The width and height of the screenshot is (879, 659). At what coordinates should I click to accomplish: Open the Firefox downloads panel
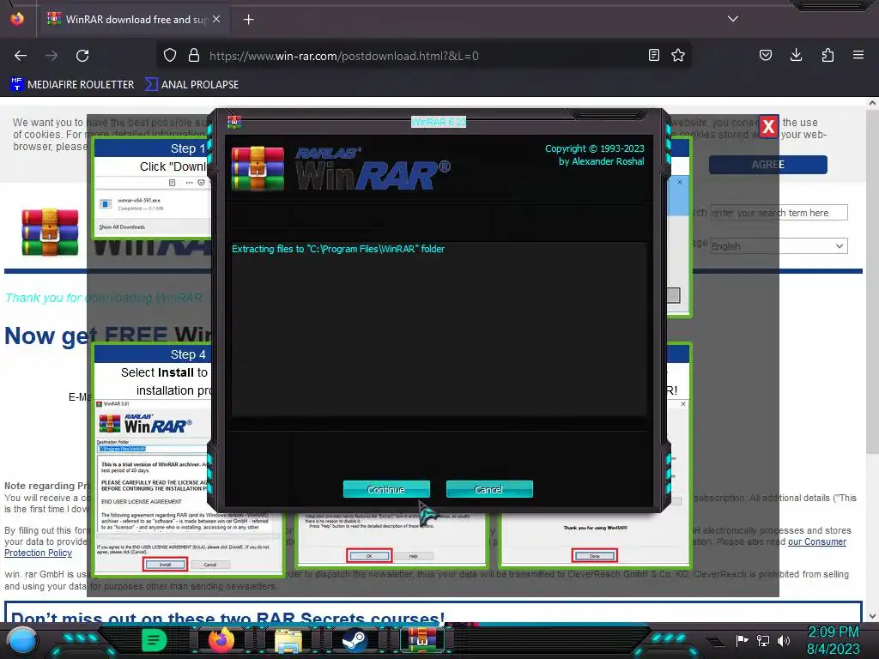tap(796, 55)
